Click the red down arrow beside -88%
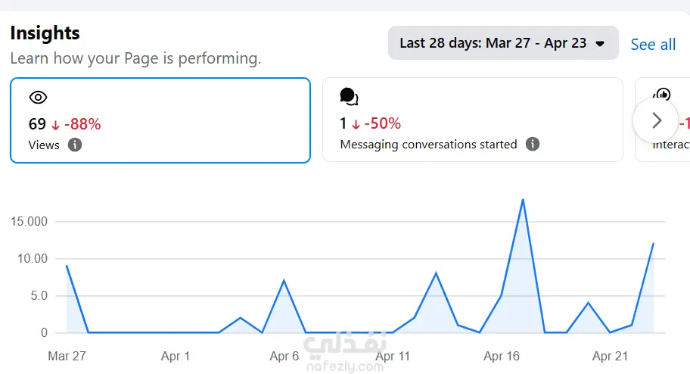The image size is (690, 374). click(55, 125)
